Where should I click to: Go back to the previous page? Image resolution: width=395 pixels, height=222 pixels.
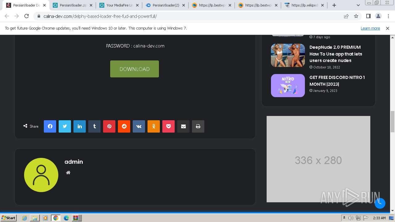pos(7,16)
